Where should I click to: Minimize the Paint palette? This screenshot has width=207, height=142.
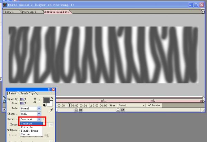pyautogui.click(x=50, y=90)
